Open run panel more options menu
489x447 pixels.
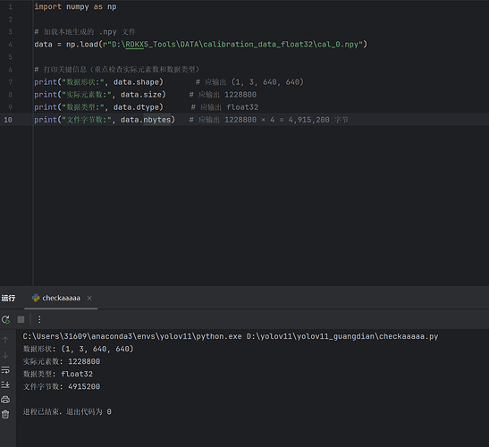(39, 319)
